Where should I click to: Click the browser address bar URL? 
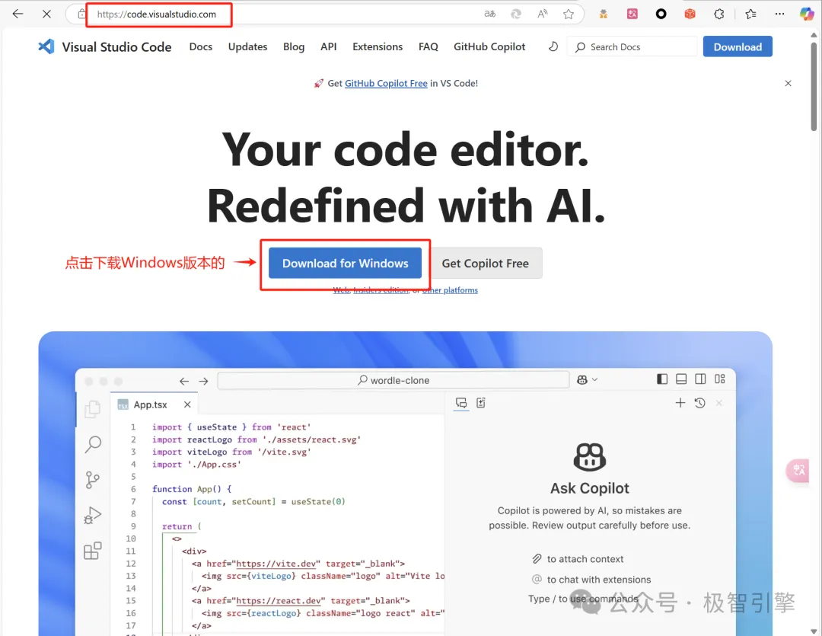click(x=156, y=14)
